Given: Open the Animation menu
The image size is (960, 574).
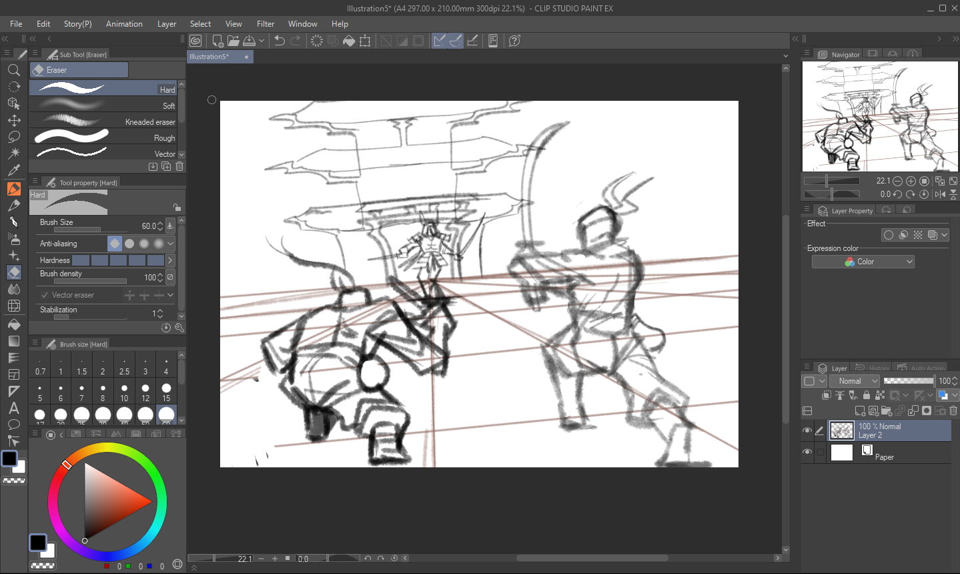Looking at the screenshot, I should [x=124, y=24].
